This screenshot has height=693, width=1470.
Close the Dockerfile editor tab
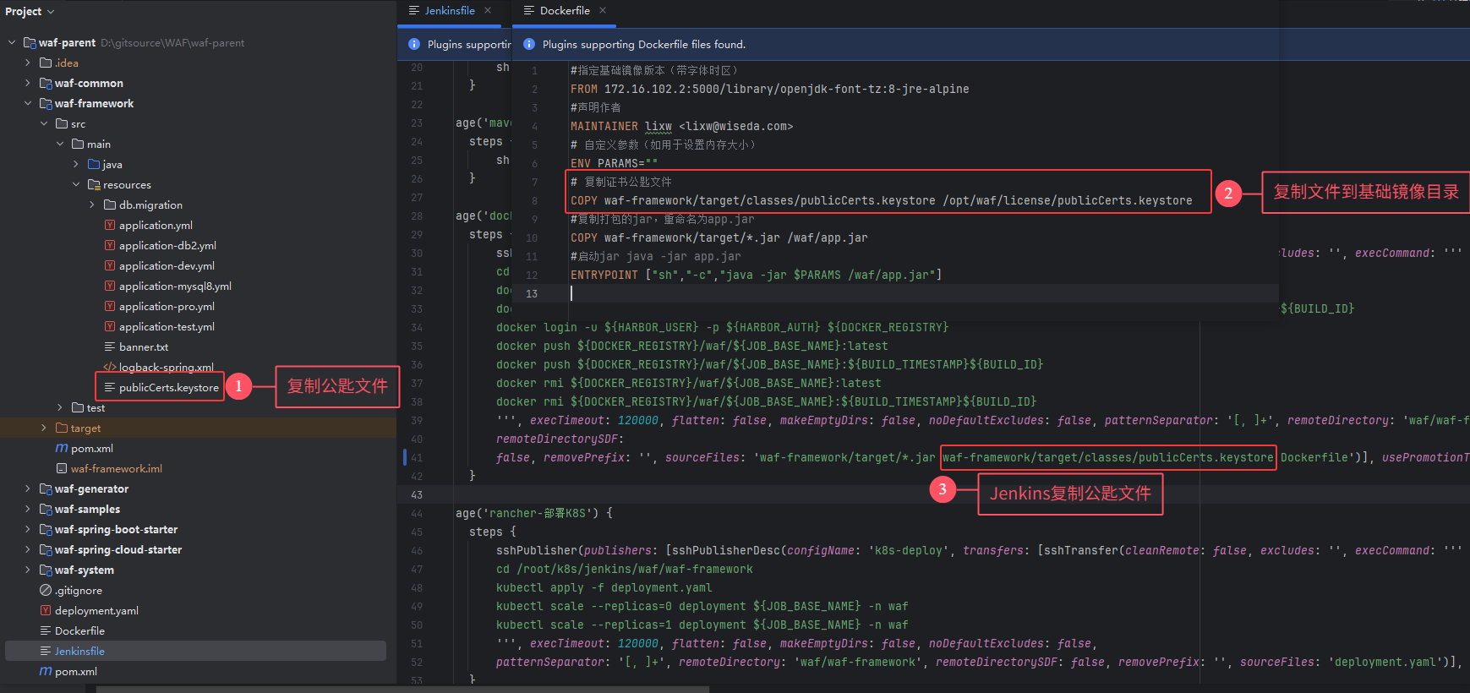[603, 11]
